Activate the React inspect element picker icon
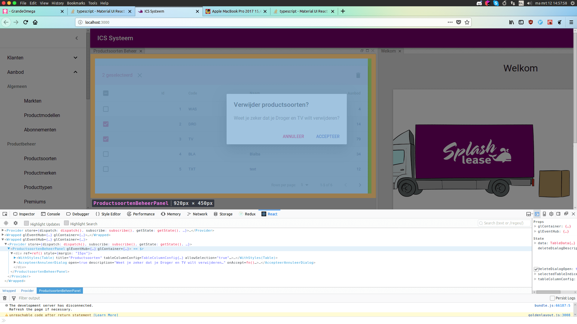The width and height of the screenshot is (577, 324). tap(6, 223)
